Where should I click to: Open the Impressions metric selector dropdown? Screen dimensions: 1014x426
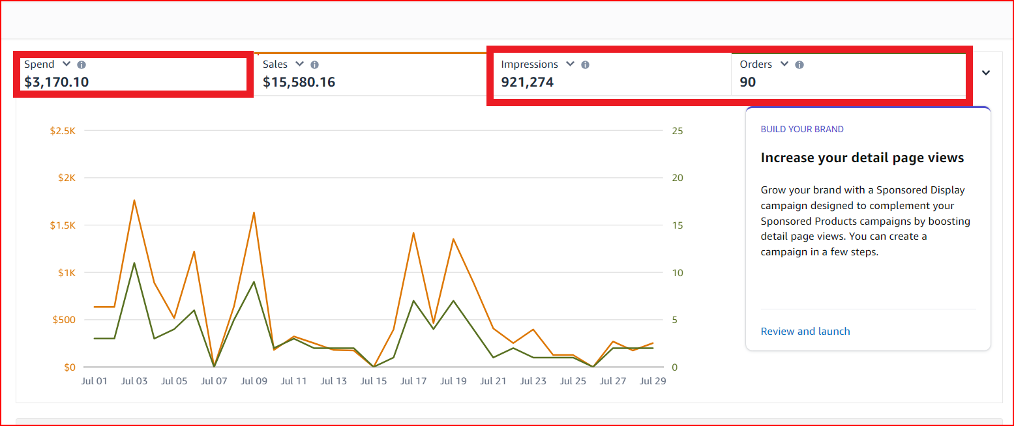coord(570,64)
